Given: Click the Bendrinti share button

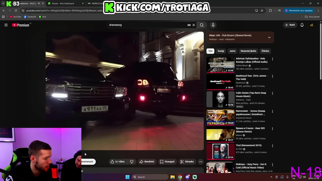Looking at the screenshot, I should pyautogui.click(x=147, y=162).
